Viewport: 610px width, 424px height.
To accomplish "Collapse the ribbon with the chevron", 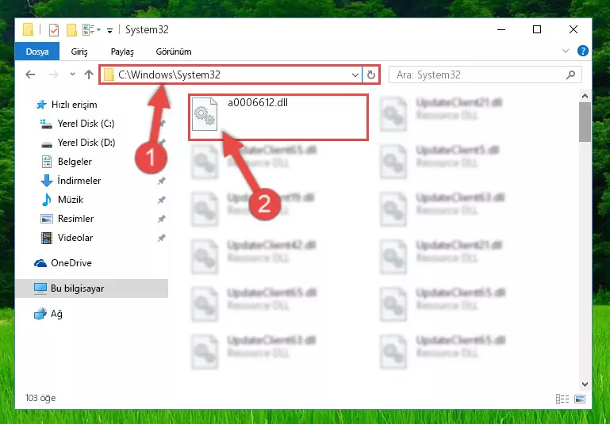I will pos(566,51).
